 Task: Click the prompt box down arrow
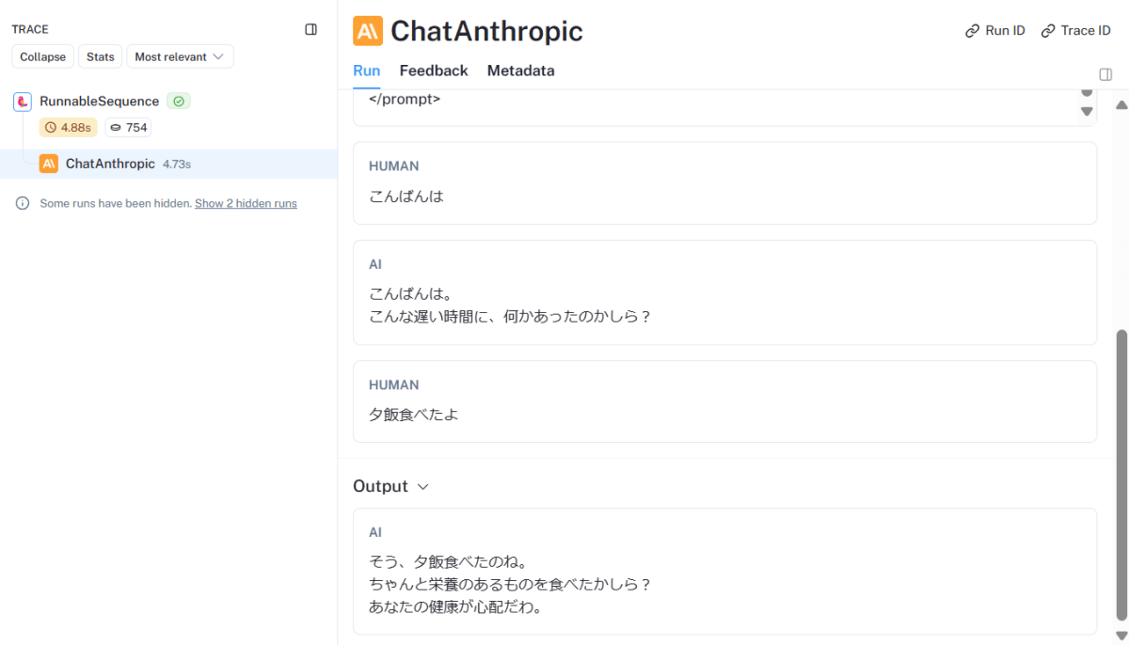click(x=1087, y=111)
